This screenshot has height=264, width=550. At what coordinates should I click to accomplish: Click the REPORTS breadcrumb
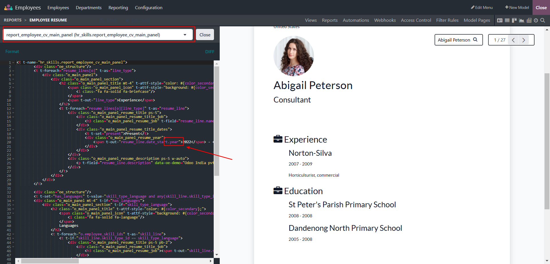click(x=13, y=20)
